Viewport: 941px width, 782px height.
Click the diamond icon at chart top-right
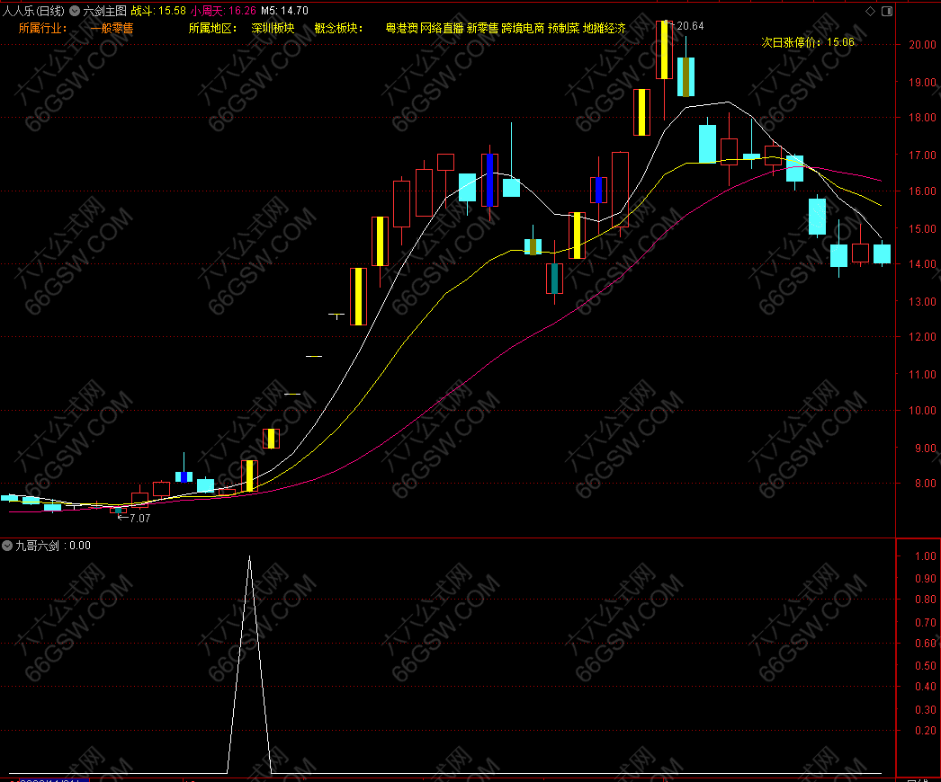tap(870, 11)
